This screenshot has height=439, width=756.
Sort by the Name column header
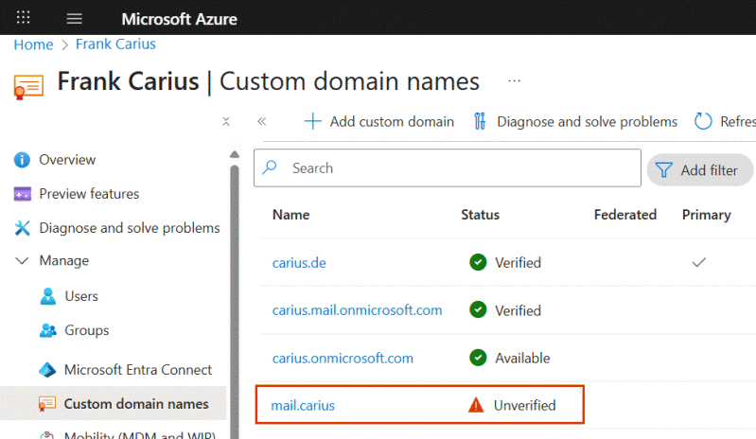[290, 215]
